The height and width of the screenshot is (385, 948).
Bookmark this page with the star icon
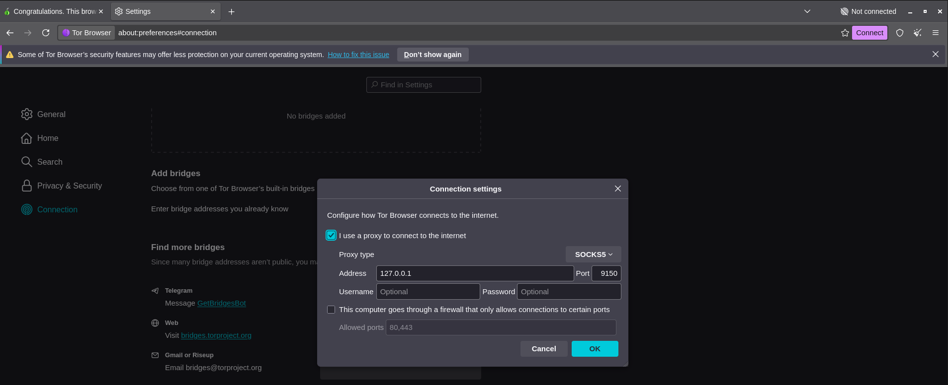click(x=845, y=33)
